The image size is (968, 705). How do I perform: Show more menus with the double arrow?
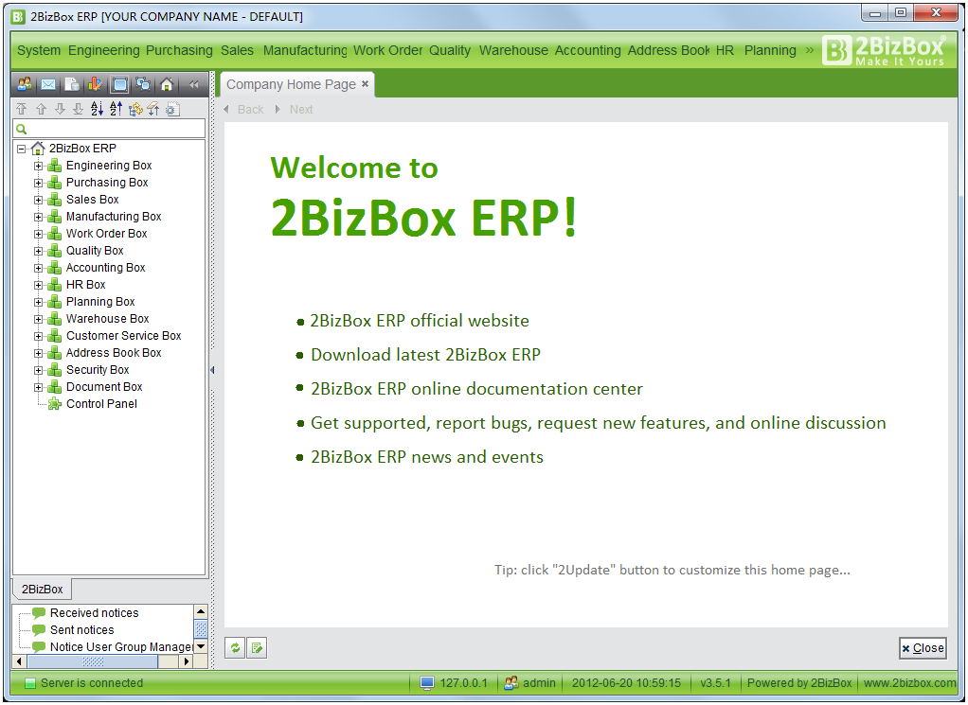coord(809,50)
